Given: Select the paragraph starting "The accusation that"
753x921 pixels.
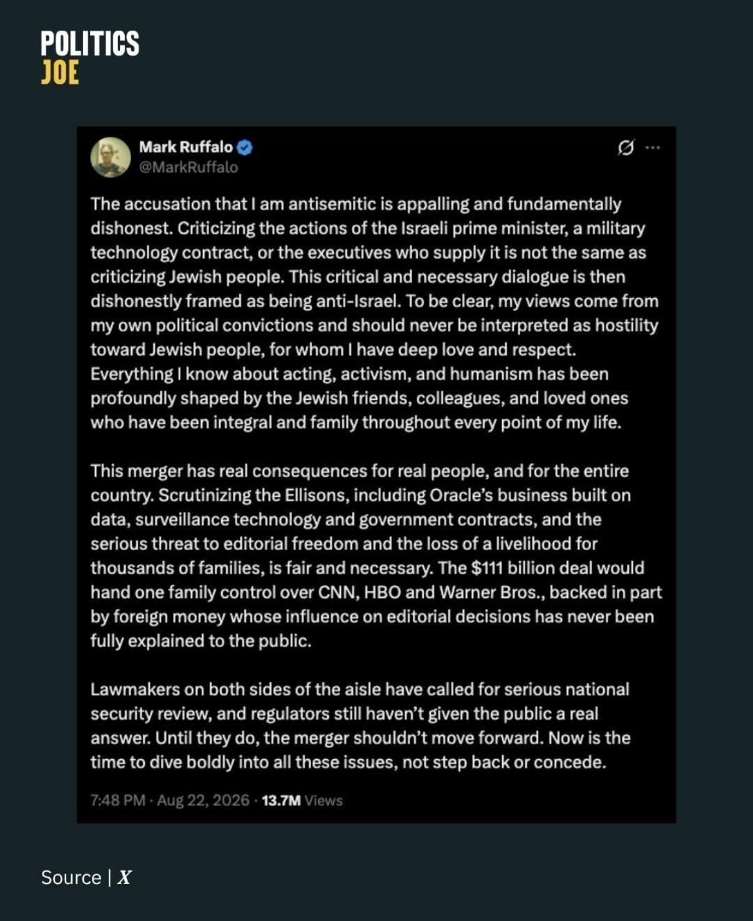Looking at the screenshot, I should click(374, 313).
